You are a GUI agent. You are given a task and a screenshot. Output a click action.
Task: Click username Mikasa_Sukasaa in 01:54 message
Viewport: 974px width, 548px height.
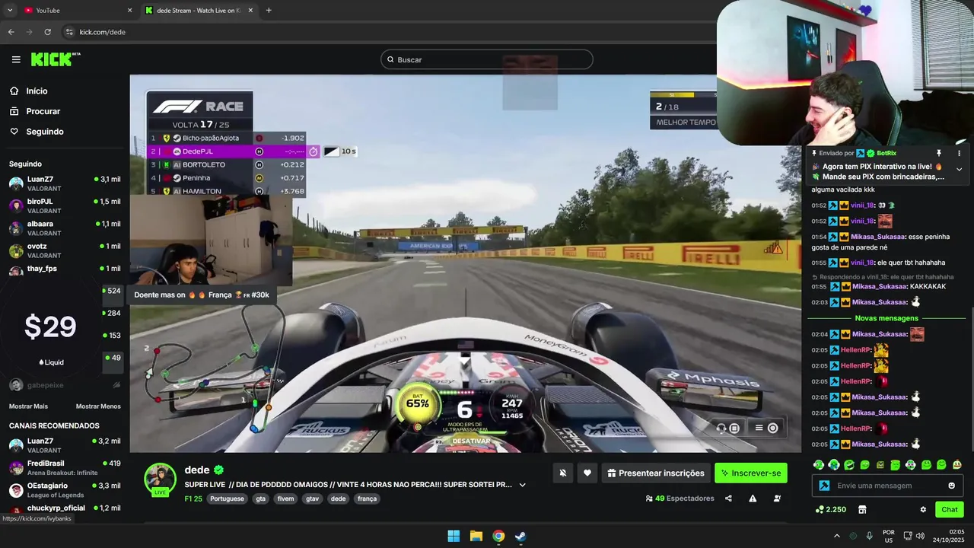coord(878,237)
